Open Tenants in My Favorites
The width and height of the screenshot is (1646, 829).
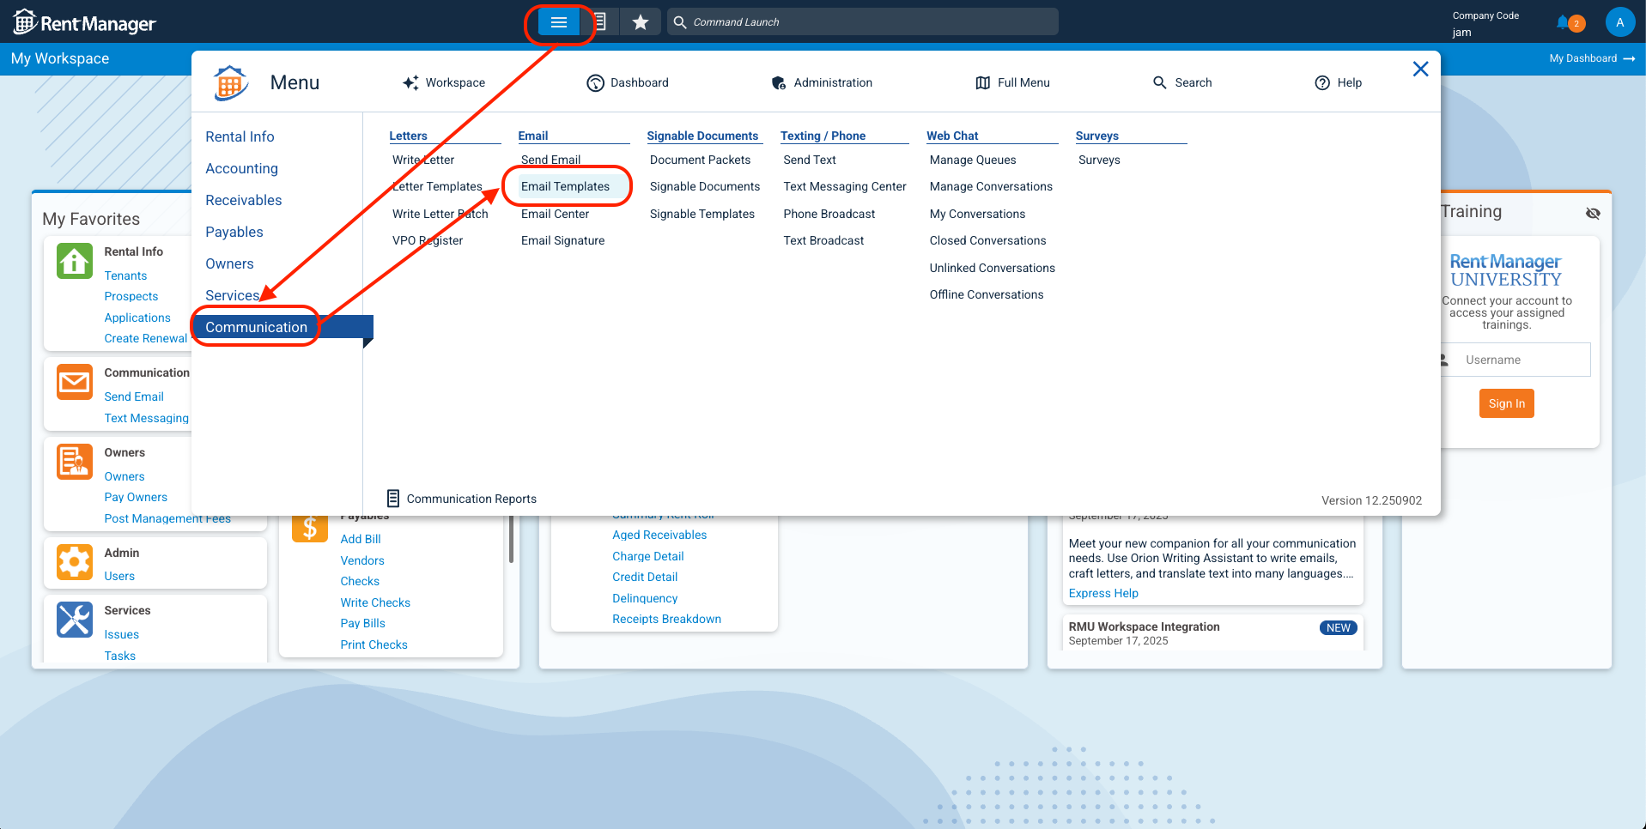click(125, 275)
